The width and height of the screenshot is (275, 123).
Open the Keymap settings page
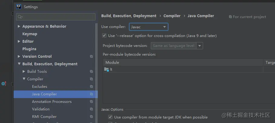coord(30,34)
